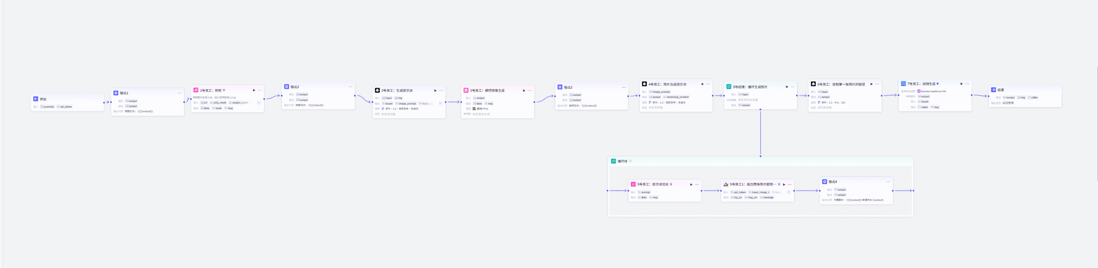Screen dimensions: 1098x268
Task: Click the 5号员工1 组合两张图片 node icon
Action: tap(726, 184)
